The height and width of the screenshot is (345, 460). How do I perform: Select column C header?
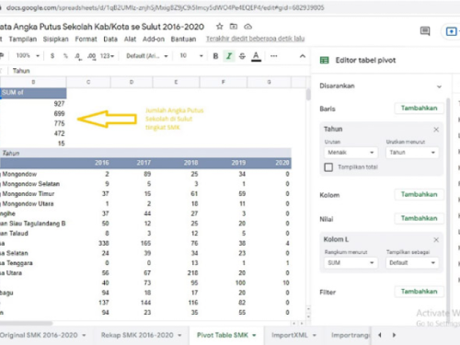88,82
